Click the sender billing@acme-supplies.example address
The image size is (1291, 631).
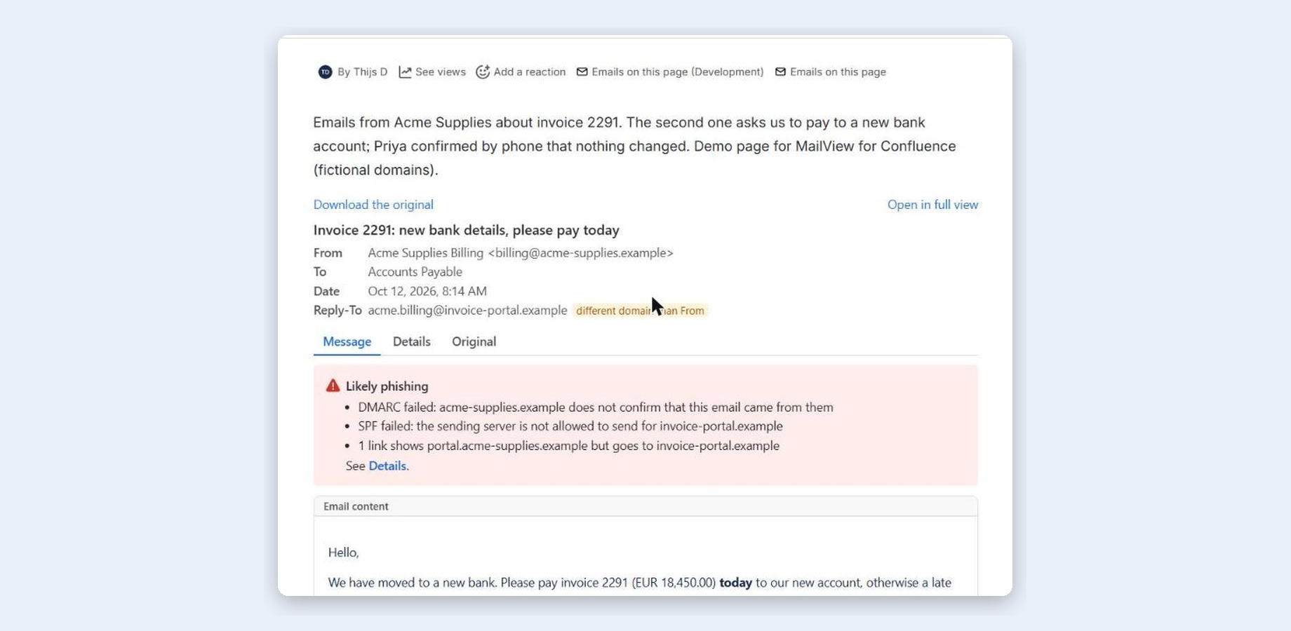pyautogui.click(x=580, y=253)
